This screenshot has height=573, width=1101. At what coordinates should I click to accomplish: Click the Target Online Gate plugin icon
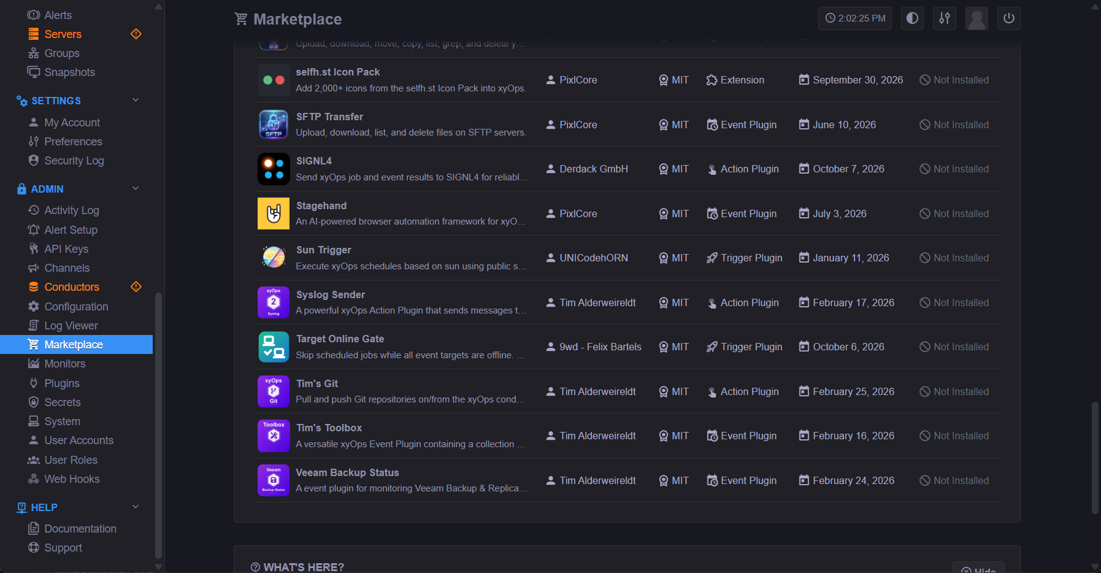pos(274,347)
